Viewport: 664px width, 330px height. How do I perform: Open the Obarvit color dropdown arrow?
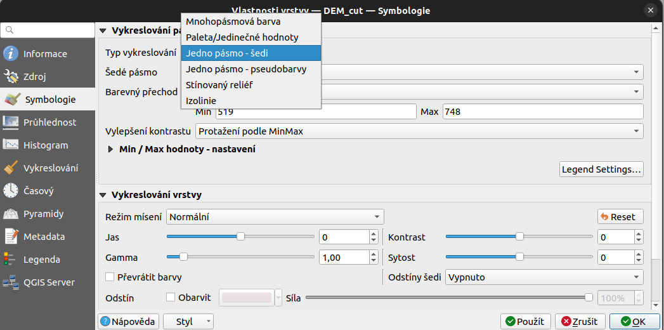[278, 298]
